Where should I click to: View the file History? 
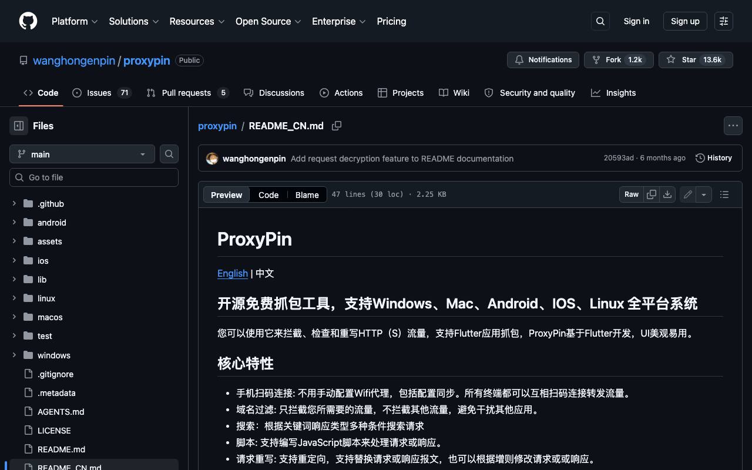click(x=714, y=158)
